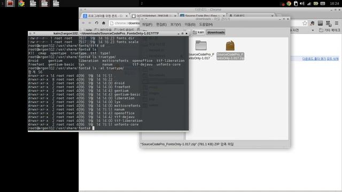Click the status bar text about the ZIP file
Screen dimensions: 342x192
(x=187, y=144)
